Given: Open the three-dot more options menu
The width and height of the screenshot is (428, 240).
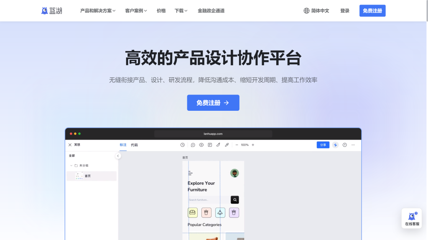Looking at the screenshot, I should [x=353, y=145].
